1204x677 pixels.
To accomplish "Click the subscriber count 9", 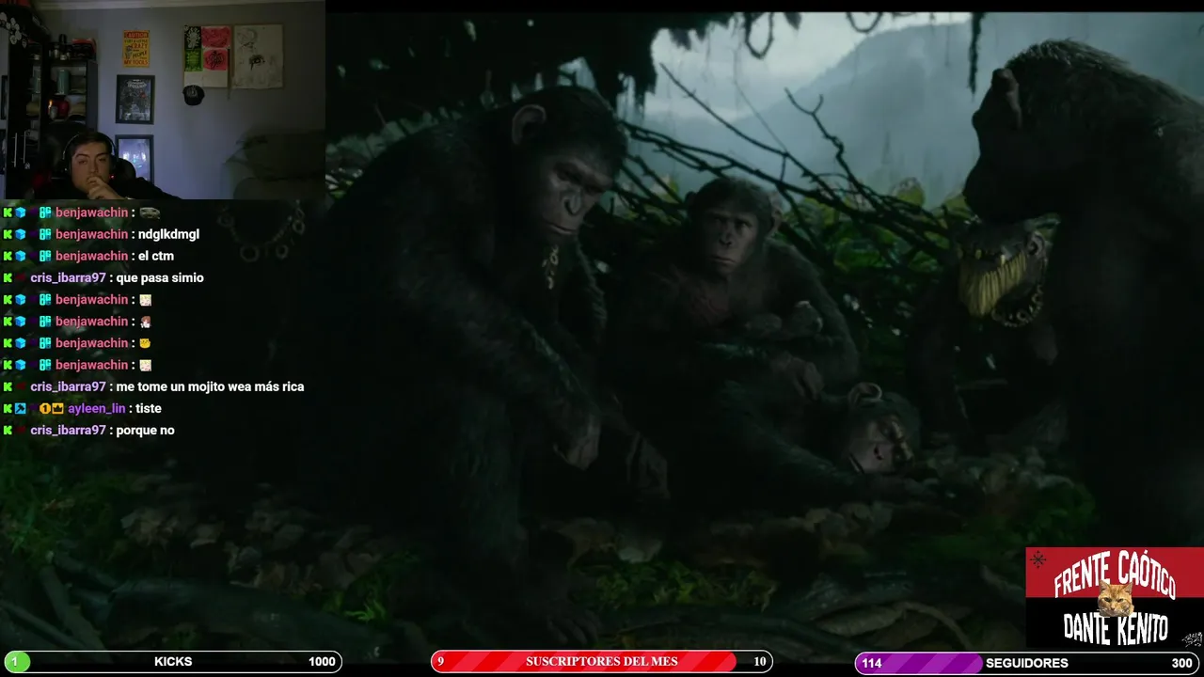I will pos(440,662).
